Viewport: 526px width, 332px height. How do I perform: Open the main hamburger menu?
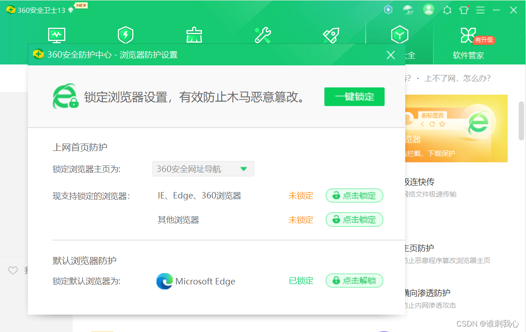pos(480,10)
